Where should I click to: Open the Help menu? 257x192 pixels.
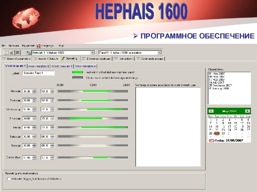click(x=61, y=46)
